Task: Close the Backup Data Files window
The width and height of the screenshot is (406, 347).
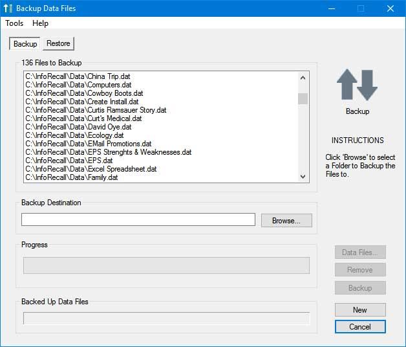Action: (390, 8)
